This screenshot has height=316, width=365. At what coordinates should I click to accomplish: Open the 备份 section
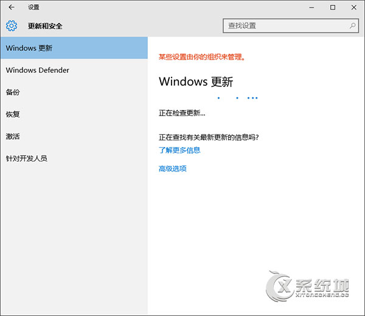coord(74,92)
